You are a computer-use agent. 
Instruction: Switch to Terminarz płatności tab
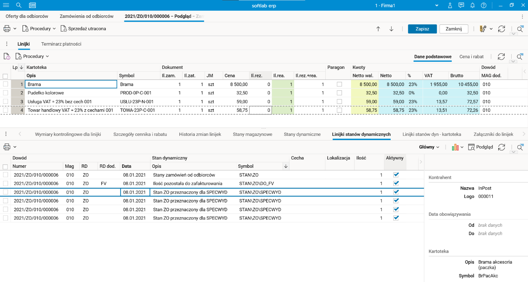(x=61, y=44)
